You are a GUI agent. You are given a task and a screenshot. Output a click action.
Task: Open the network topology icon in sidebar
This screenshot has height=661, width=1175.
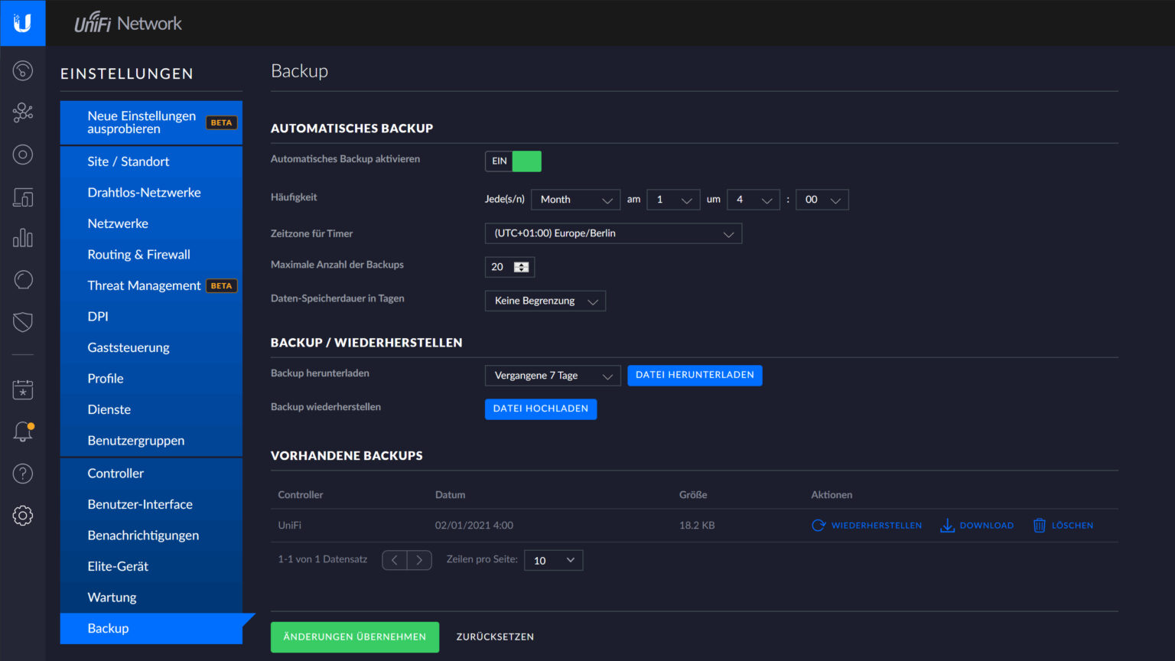[x=23, y=112]
